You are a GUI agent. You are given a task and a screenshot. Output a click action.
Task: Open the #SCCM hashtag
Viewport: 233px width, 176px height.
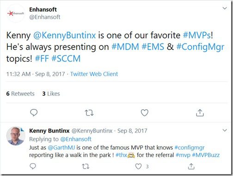[x=66, y=59]
